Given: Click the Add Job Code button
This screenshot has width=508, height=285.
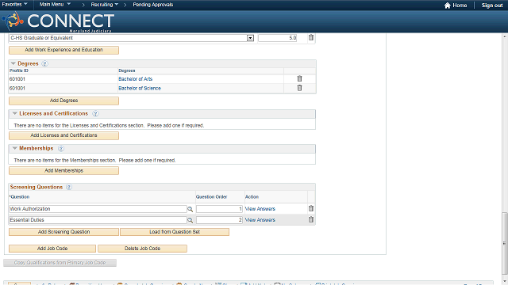Looking at the screenshot, I should pos(52,249).
